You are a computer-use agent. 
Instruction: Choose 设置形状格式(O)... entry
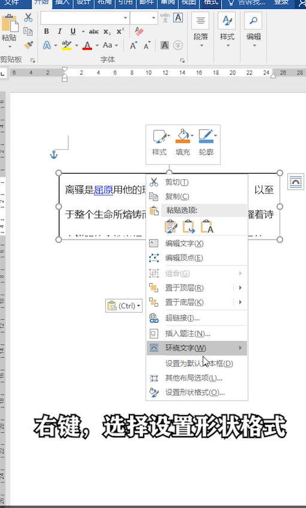point(197,392)
